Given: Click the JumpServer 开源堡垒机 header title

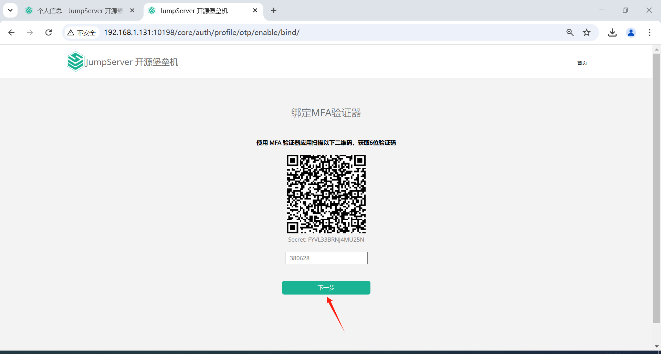Looking at the screenshot, I should [132, 62].
